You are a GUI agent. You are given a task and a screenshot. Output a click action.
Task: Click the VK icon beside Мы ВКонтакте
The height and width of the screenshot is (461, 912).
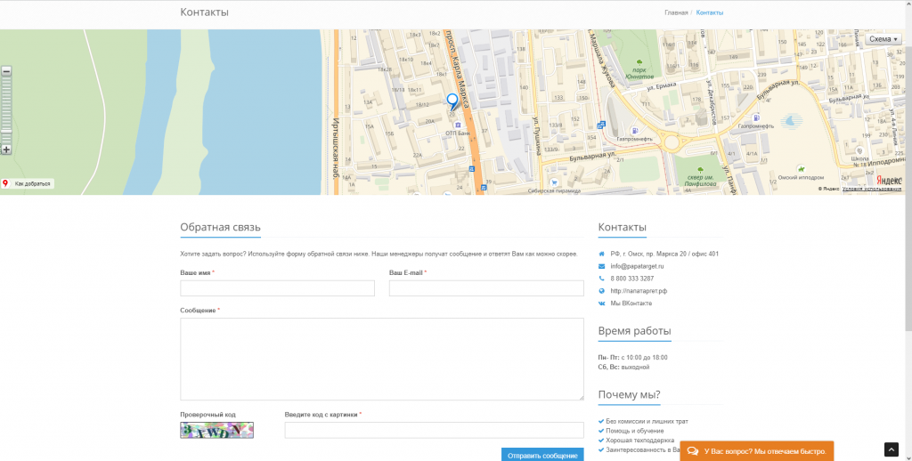pos(602,303)
